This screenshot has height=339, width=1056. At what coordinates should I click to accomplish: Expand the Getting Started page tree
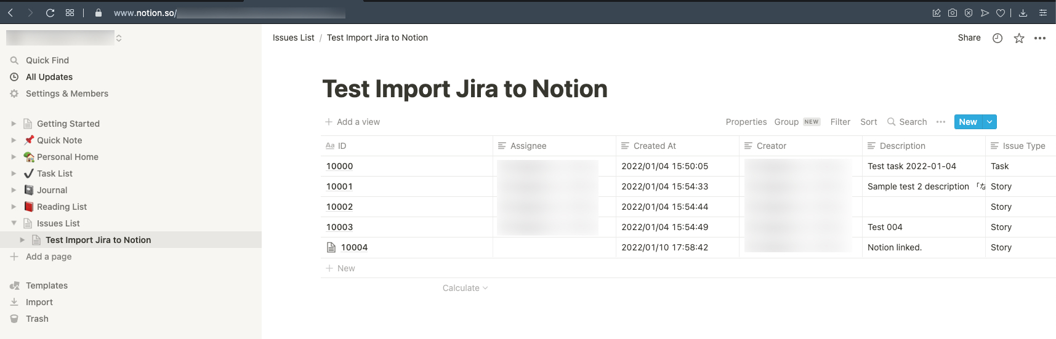click(x=14, y=124)
